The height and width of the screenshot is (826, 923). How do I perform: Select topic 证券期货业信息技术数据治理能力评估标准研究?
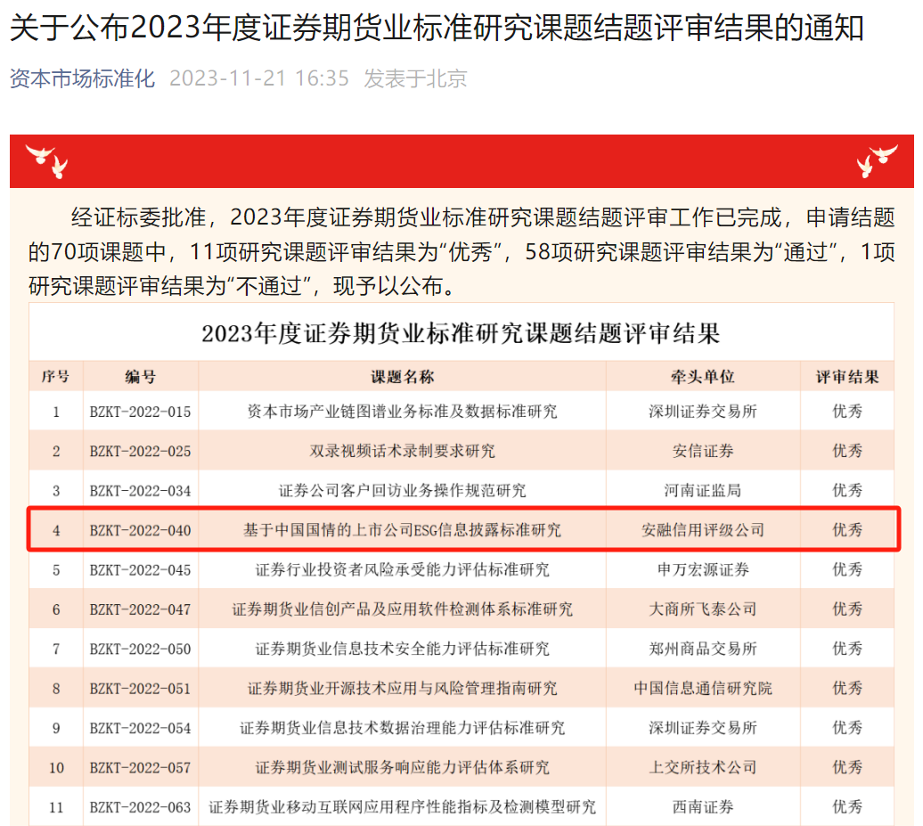(x=402, y=728)
